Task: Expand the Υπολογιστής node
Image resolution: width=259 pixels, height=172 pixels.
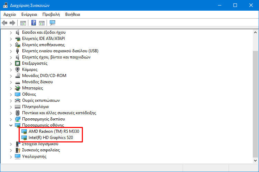Action: 11,157
